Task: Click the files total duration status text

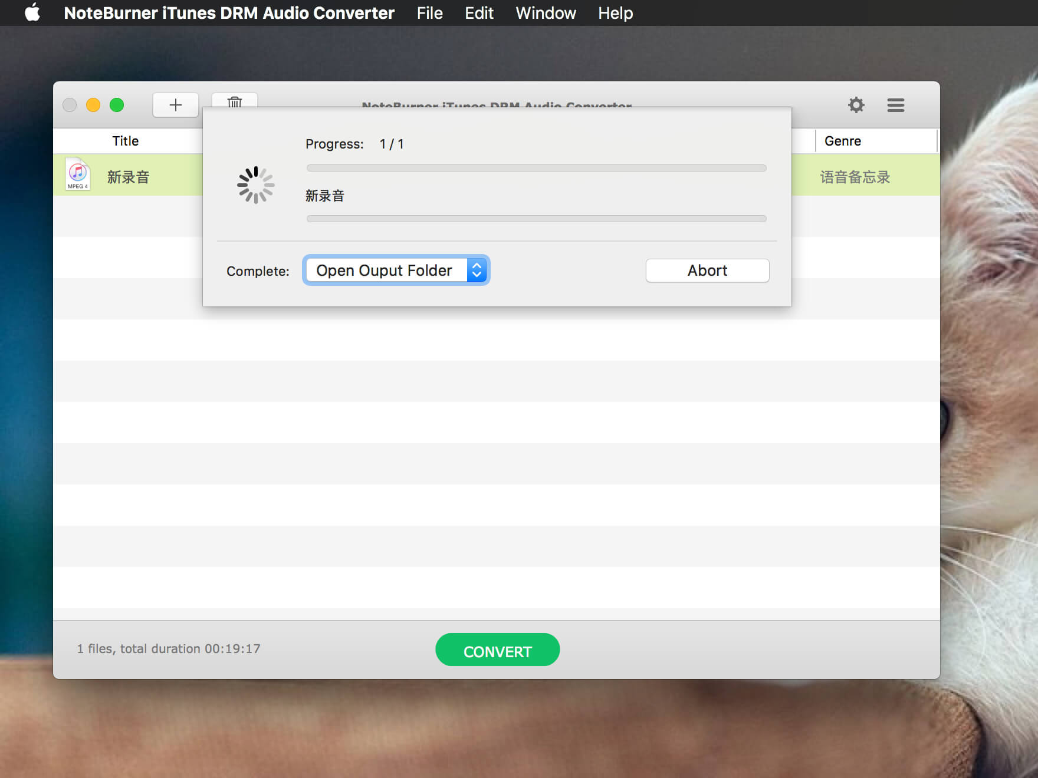Action: 168,648
